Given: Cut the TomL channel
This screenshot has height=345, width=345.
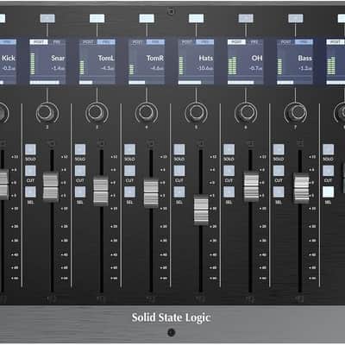Looking at the screenshot, I should pyautogui.click(x=80, y=171).
